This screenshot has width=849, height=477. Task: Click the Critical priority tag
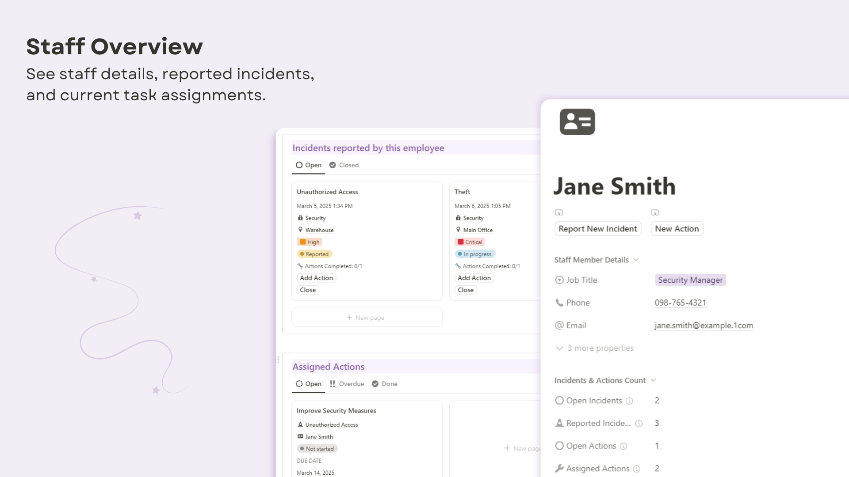(x=470, y=242)
